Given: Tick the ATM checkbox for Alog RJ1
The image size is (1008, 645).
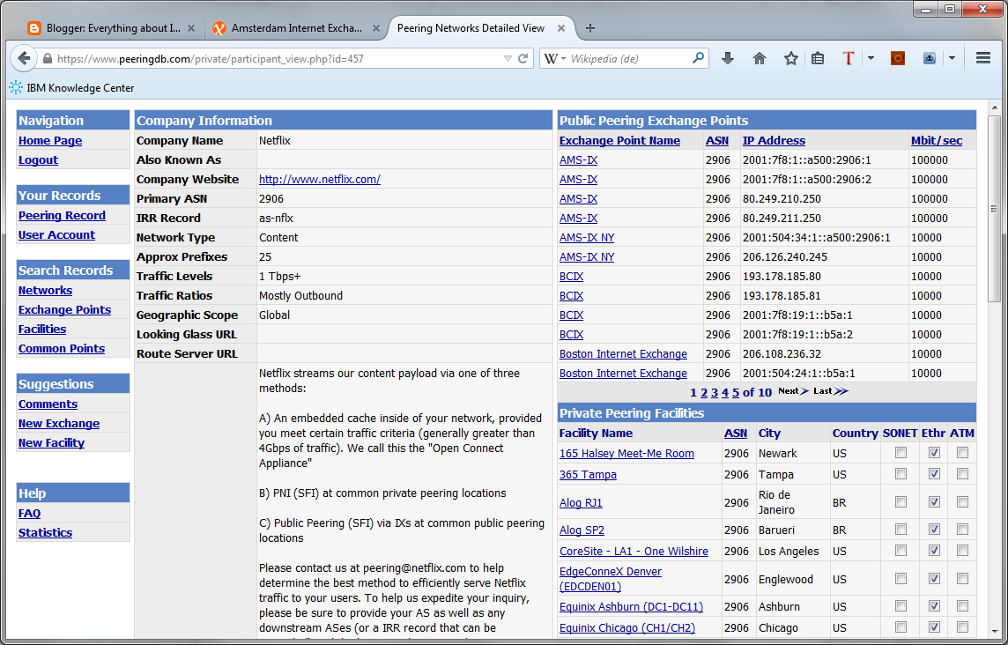Looking at the screenshot, I should coord(962,502).
